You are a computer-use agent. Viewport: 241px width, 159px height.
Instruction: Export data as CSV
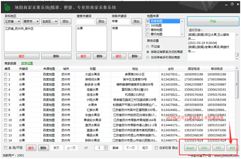204,148
